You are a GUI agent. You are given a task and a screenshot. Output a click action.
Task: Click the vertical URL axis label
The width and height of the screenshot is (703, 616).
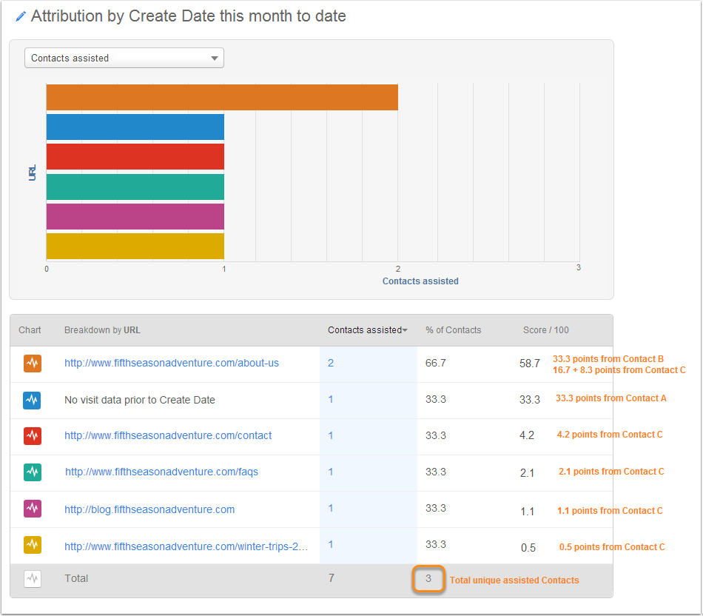point(33,173)
